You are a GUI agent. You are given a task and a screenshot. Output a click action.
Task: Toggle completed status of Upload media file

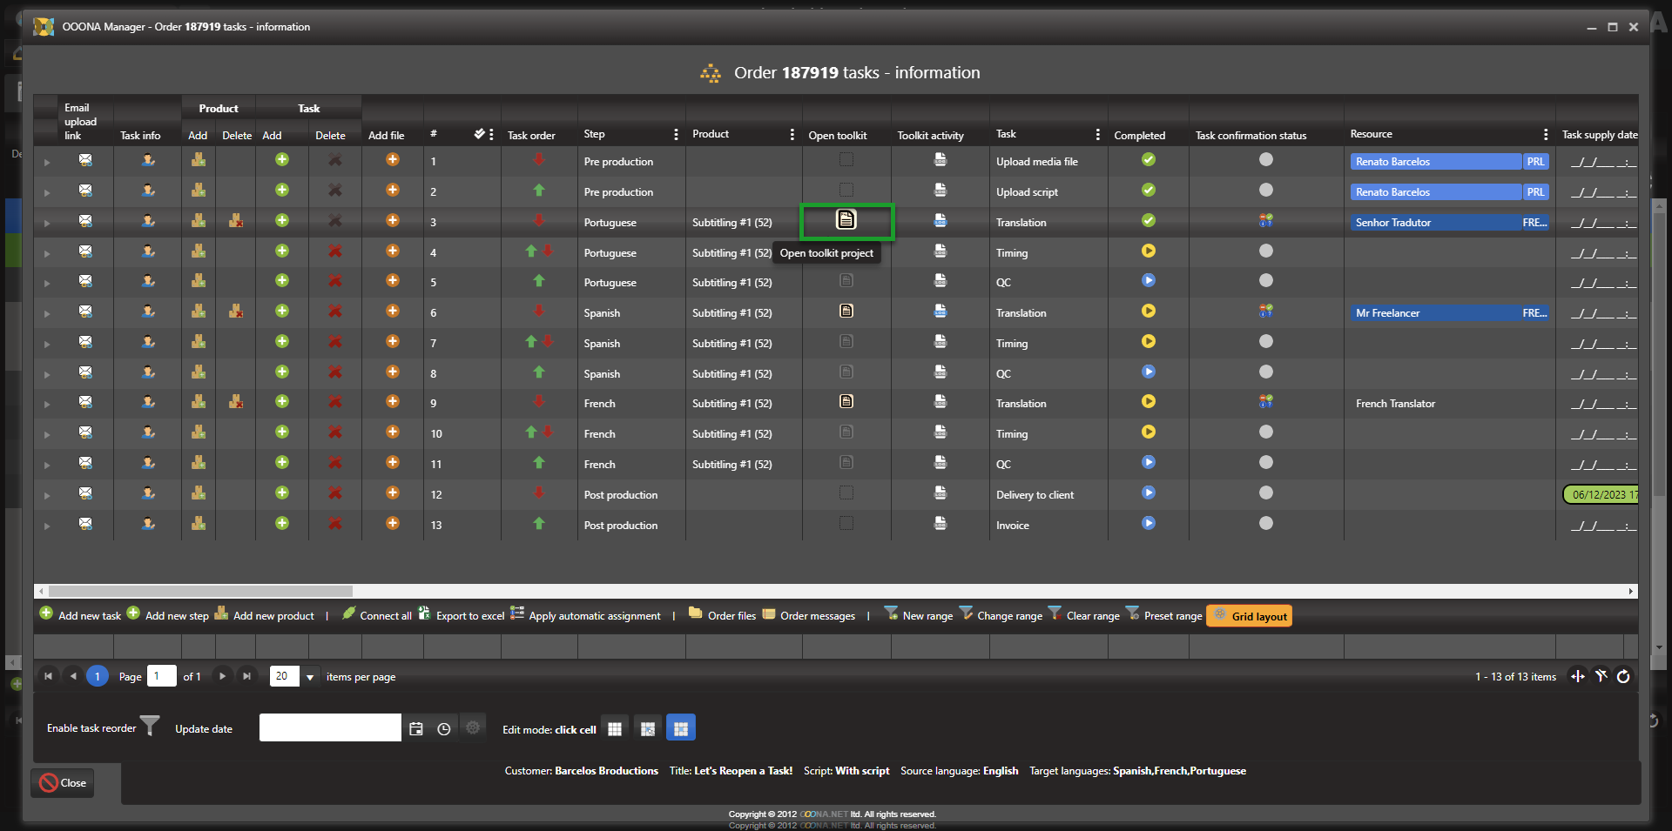pyautogui.click(x=1148, y=160)
